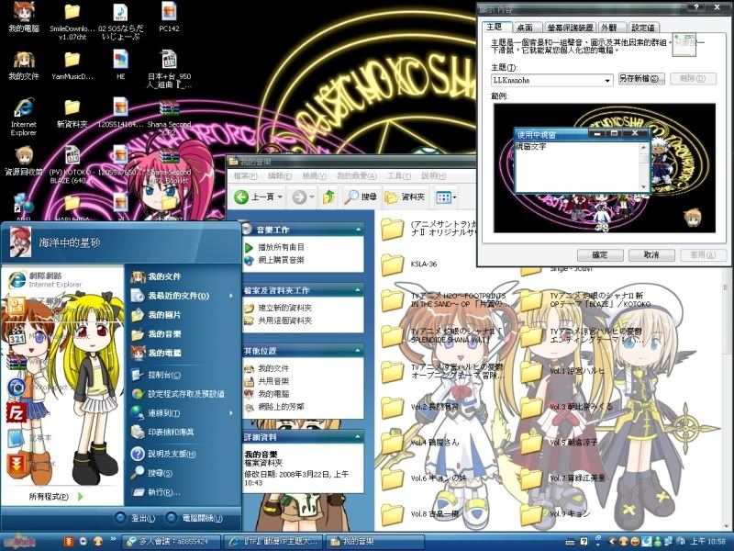Viewport: 734px width, 551px height.
Task: Collapse the 其他位置 panel
Action: pos(358,351)
